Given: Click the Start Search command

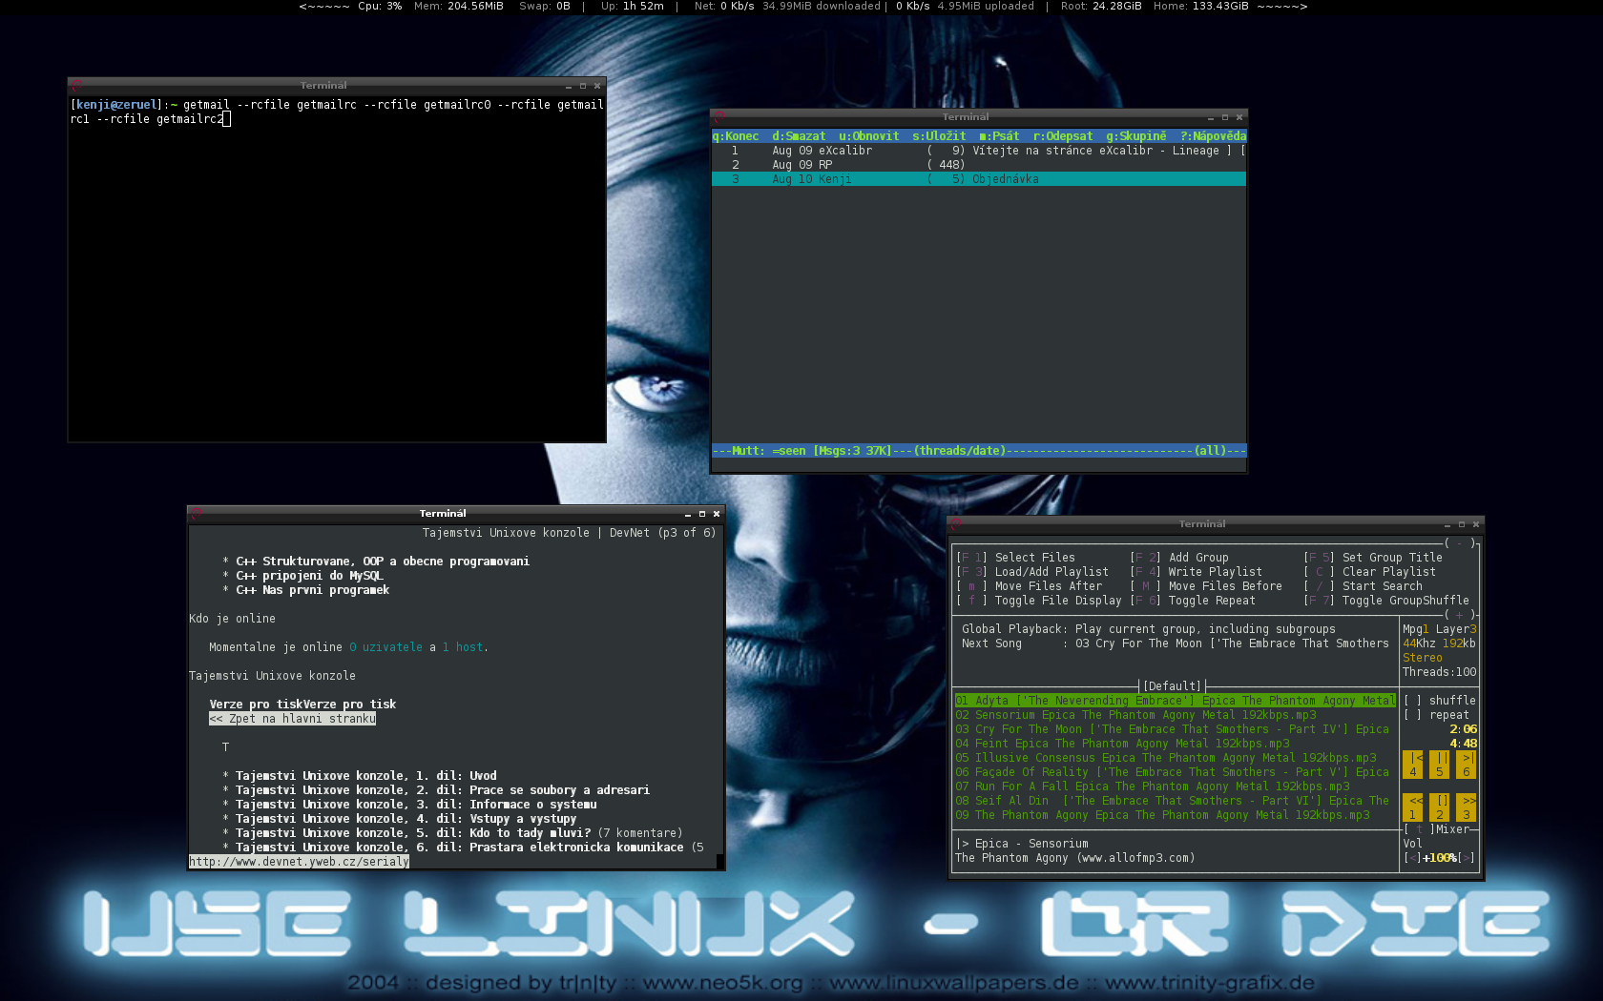Looking at the screenshot, I should click(x=1364, y=586).
